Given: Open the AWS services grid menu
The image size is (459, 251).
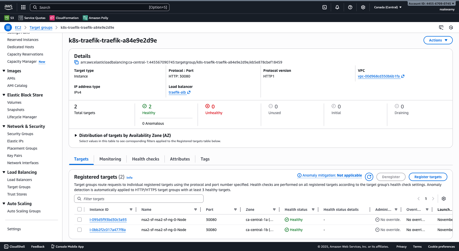Looking at the screenshot, I should pos(23,7).
